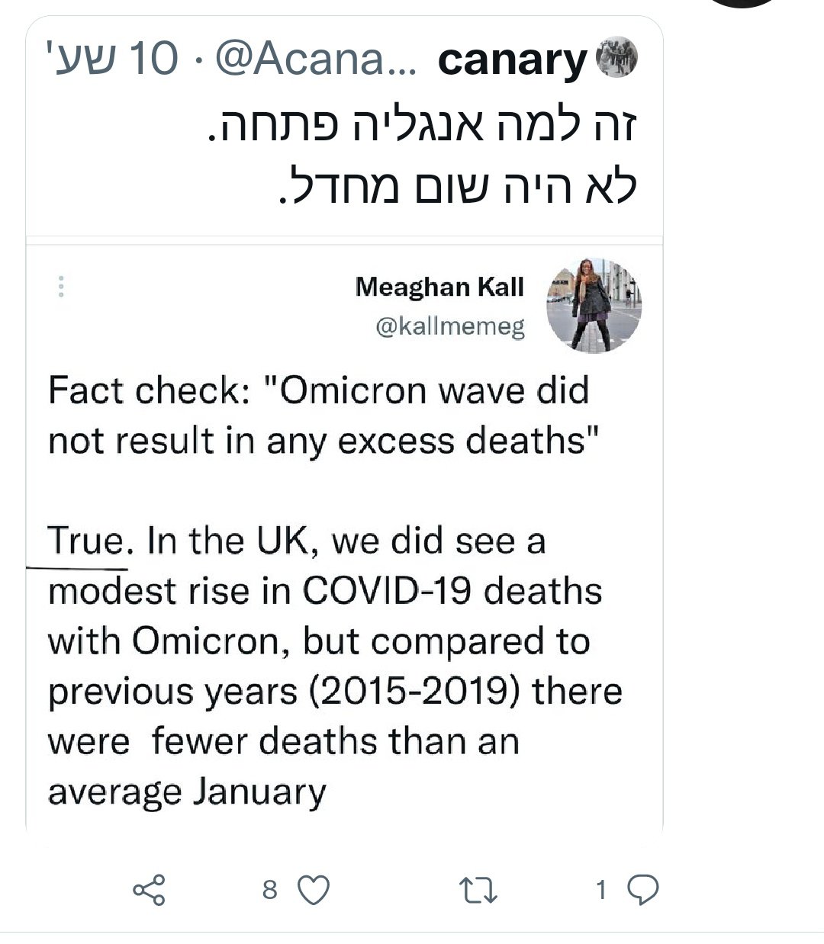Click the "average January" closing line
The height and width of the screenshot is (944, 824).
(x=187, y=791)
